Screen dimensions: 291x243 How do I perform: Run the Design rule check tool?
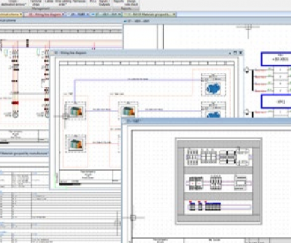131,3
